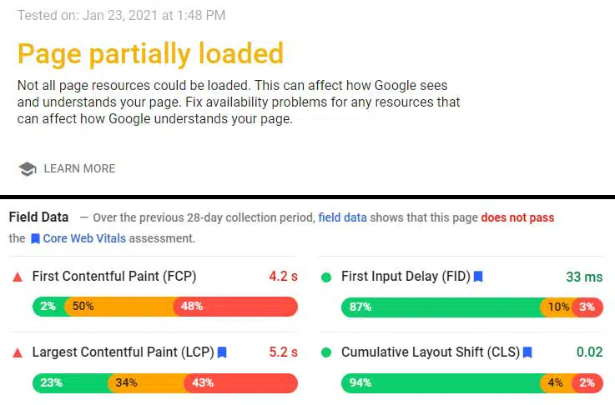Click the blue bookmark icon after LCP
This screenshot has height=405, width=615.
(222, 352)
